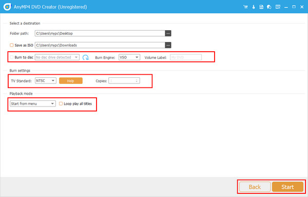308x197 pixels.
Task: Open the shopping cart purchase icon
Action: tap(245, 7)
